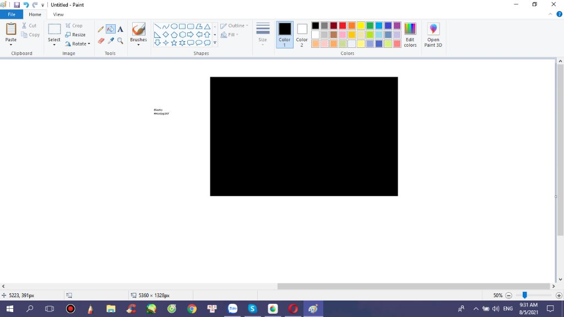Open Skype from taskbar
The height and width of the screenshot is (317, 564).
pos(252,309)
